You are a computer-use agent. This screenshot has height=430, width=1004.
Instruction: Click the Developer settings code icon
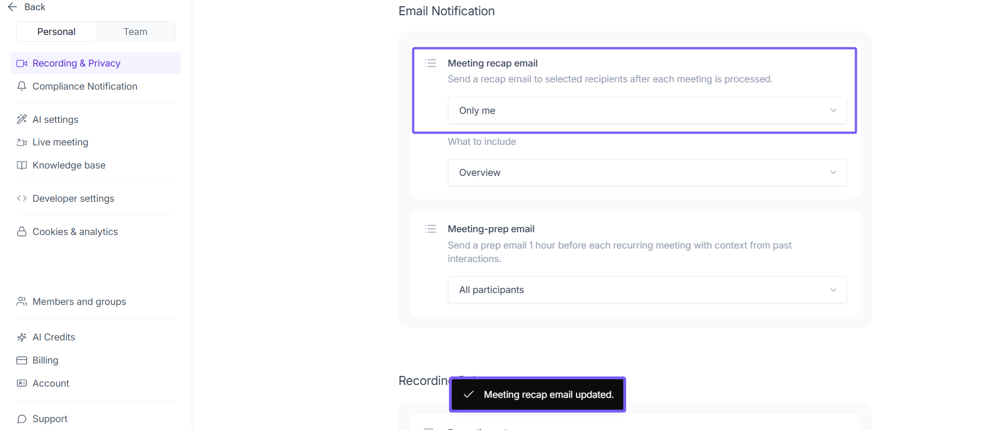tap(22, 198)
